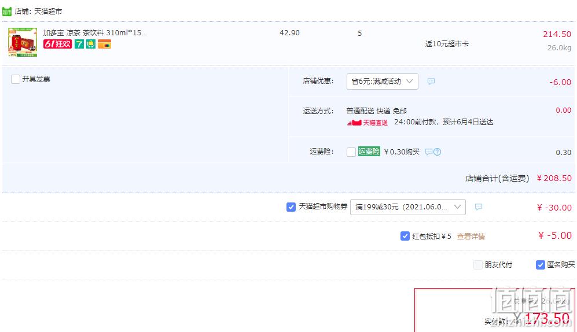This screenshot has height=332, width=577.
Task: Uncheck the 红包抵扣¥5 checkbox
Action: tap(405, 236)
